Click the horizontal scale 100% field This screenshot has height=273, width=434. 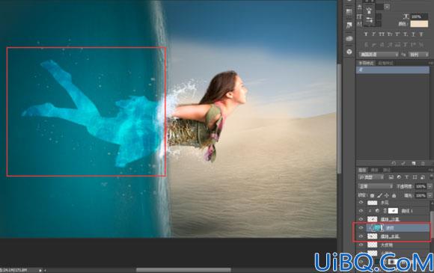419,16
